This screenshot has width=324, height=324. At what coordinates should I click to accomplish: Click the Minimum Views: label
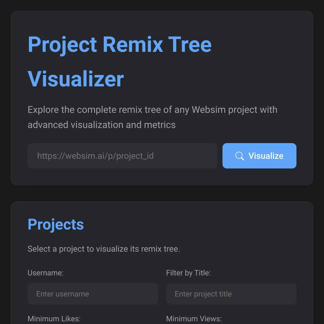194,319
